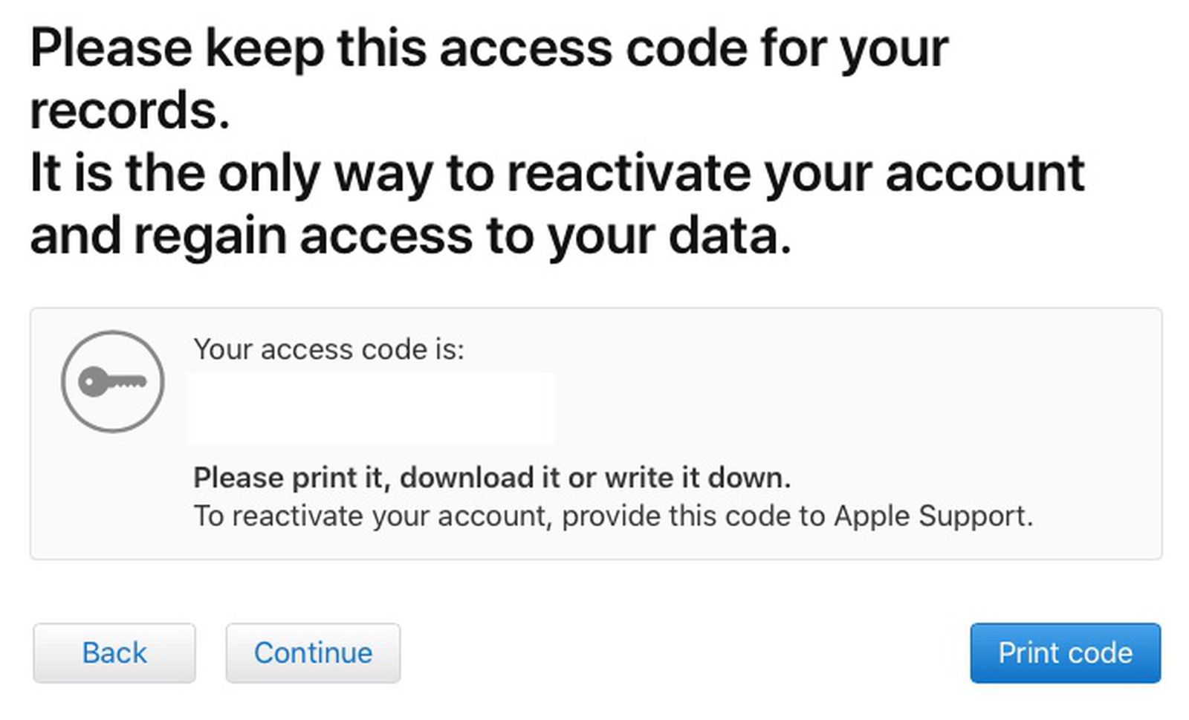Click the 'Your access code is:' label

coord(329,349)
